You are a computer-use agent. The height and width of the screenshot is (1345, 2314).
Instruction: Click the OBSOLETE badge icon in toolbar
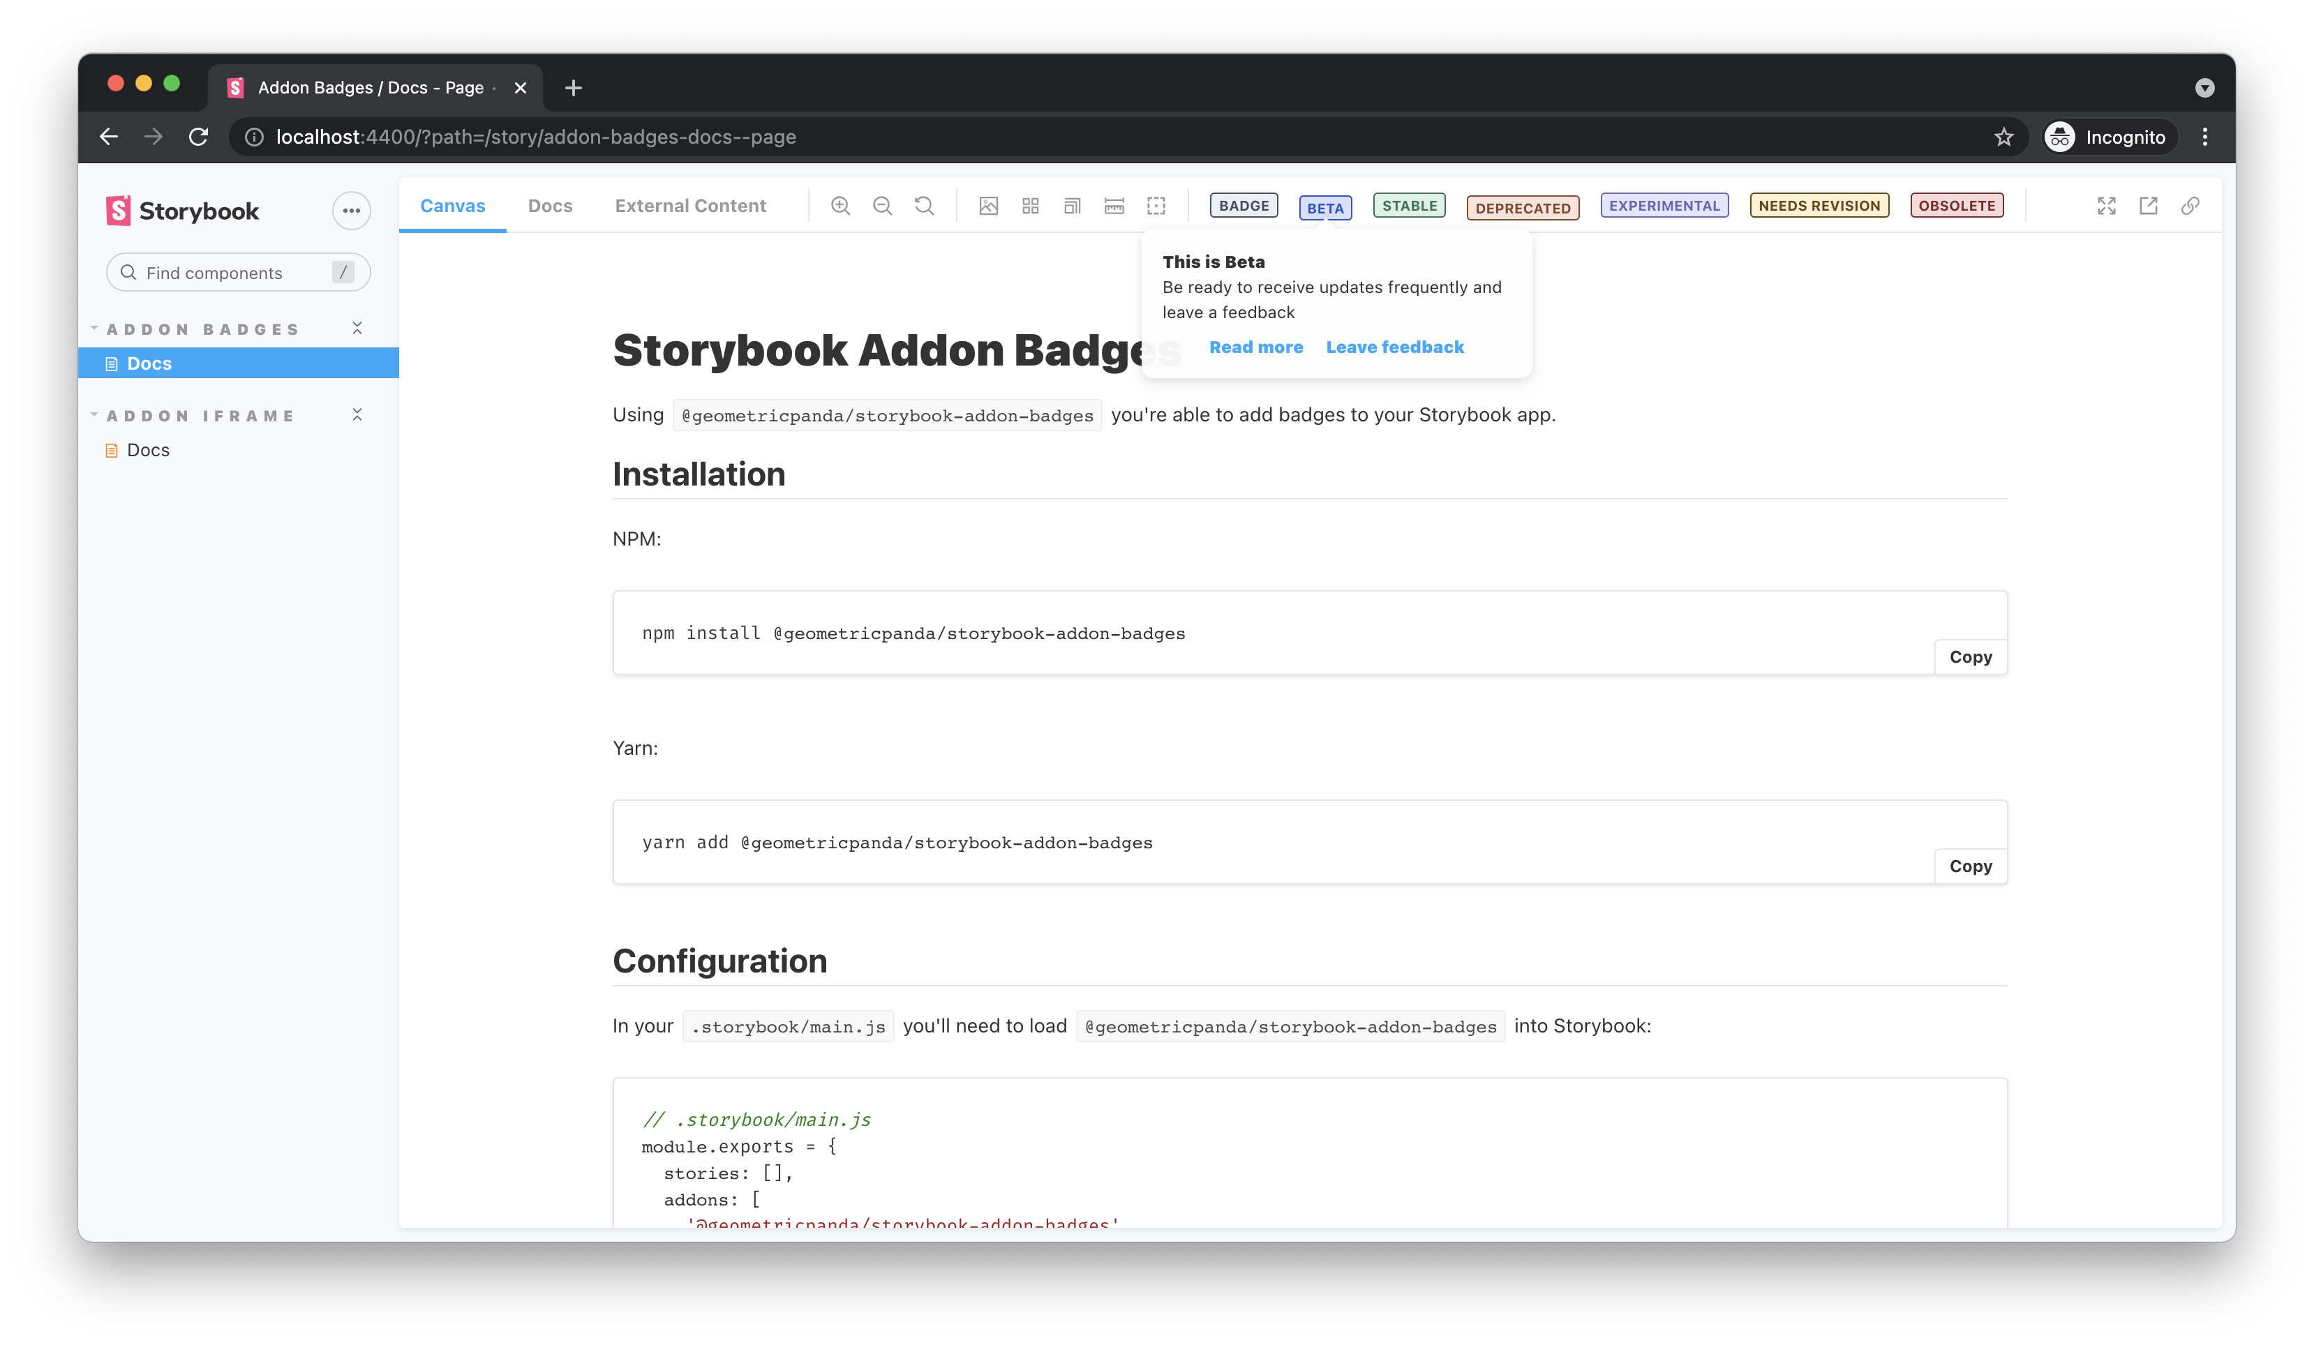tap(1955, 205)
